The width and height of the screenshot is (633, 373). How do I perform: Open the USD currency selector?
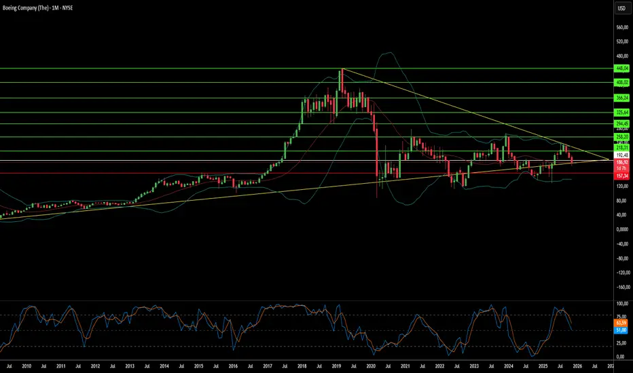[x=621, y=8]
